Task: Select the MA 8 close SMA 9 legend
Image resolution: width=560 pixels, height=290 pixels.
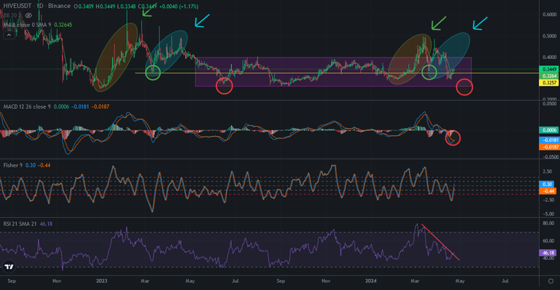Action: coord(28,25)
